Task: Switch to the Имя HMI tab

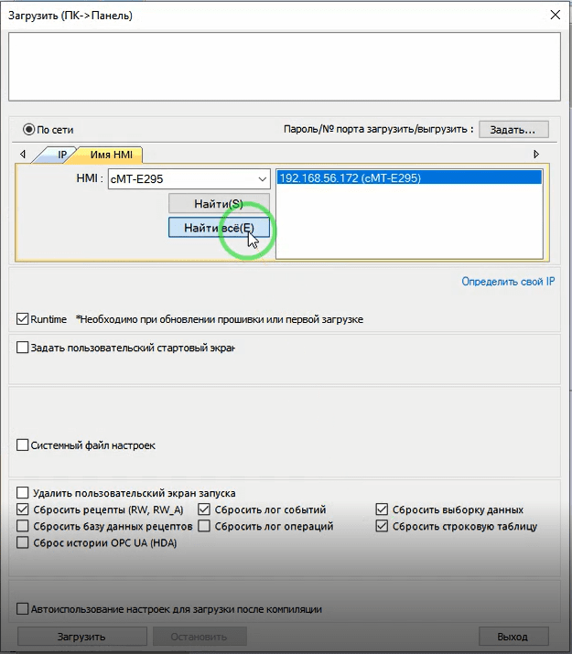Action: point(110,155)
